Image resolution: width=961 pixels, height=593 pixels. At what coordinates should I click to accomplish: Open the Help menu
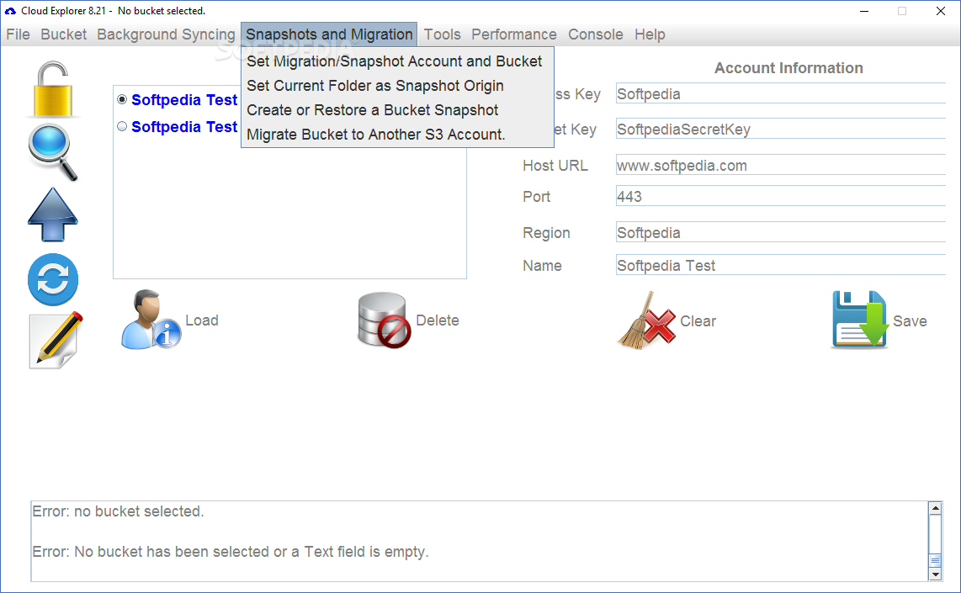(650, 34)
